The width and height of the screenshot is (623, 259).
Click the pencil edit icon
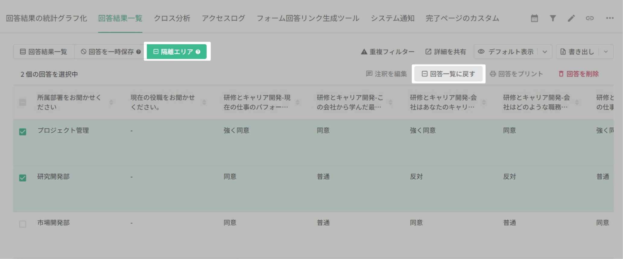pyautogui.click(x=571, y=18)
